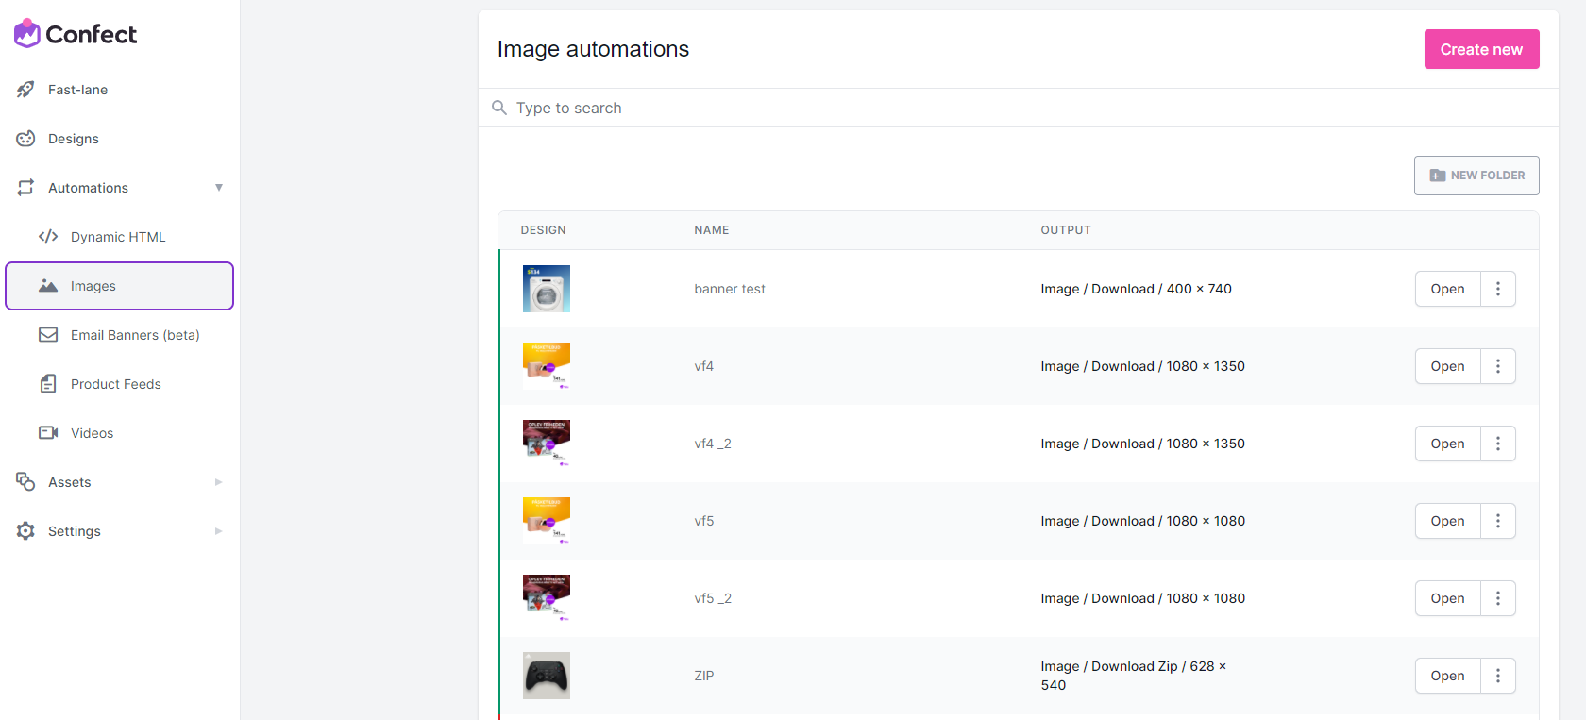Open three-dot menu for ZIP automation
1586x720 pixels.
pyautogui.click(x=1497, y=676)
